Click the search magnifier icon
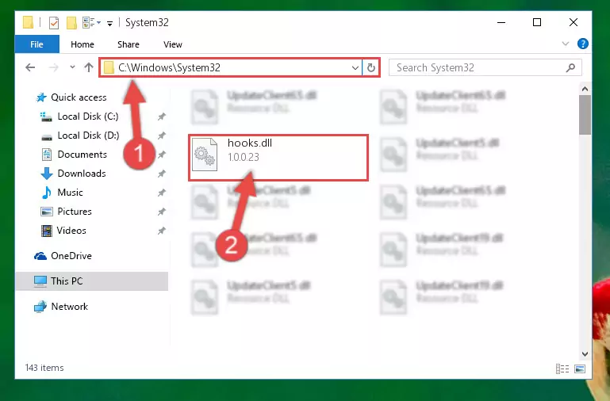Image resolution: width=610 pixels, height=401 pixels. click(570, 68)
